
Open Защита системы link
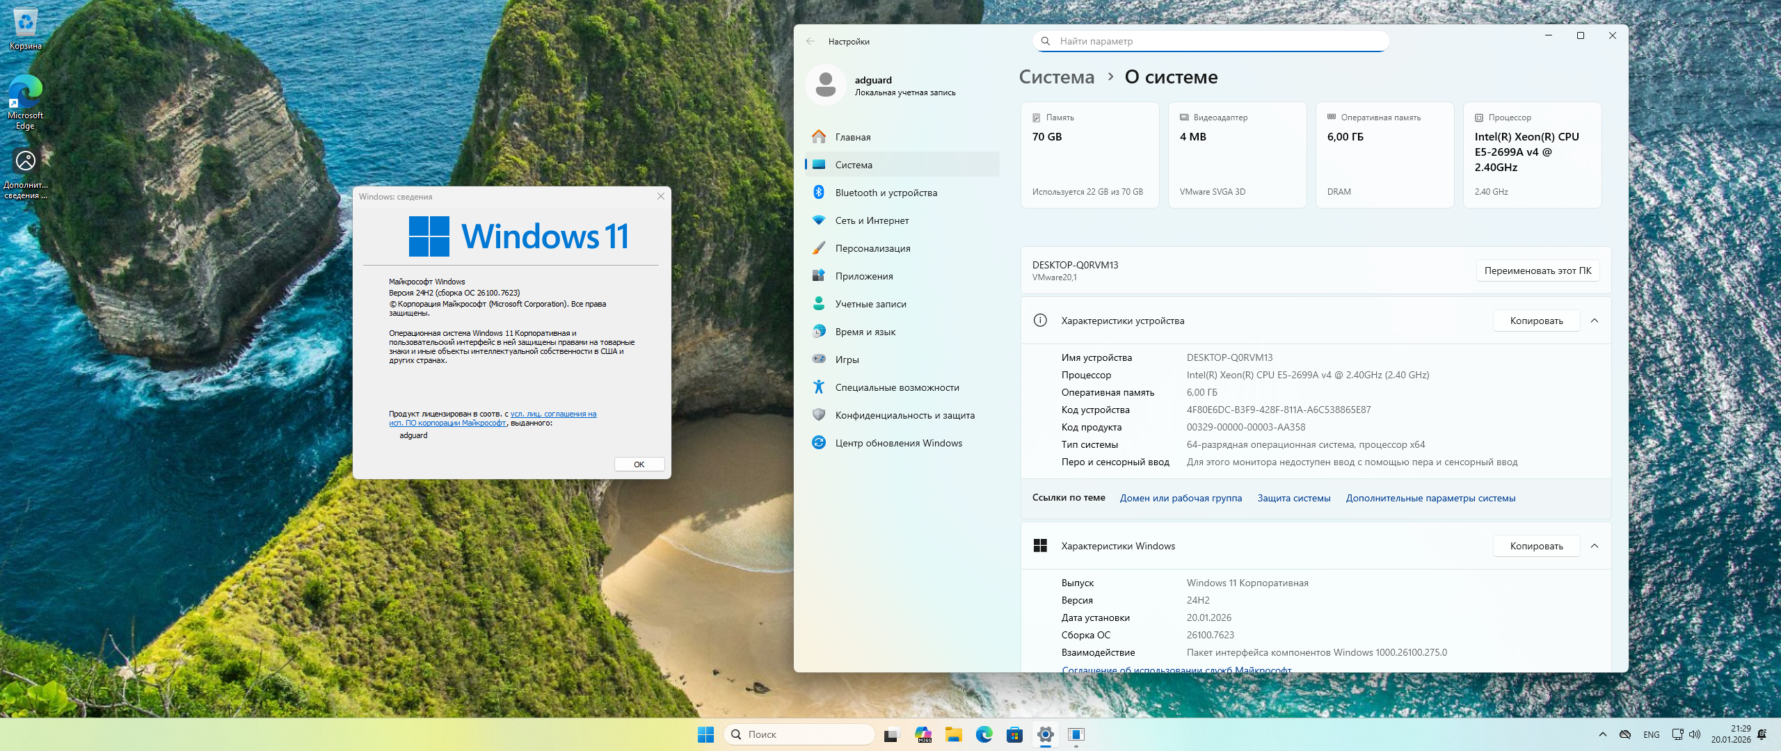(x=1293, y=498)
